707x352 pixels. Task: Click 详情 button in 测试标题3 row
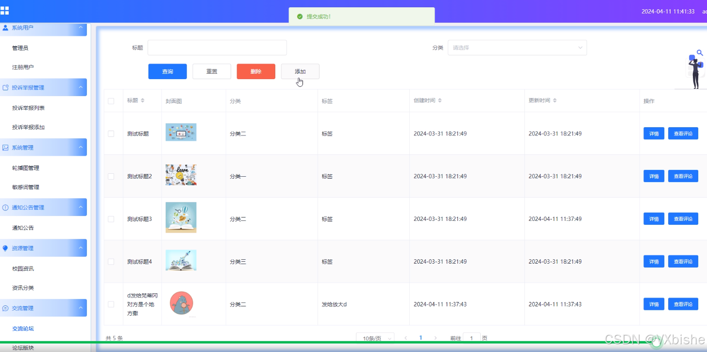[x=654, y=219]
